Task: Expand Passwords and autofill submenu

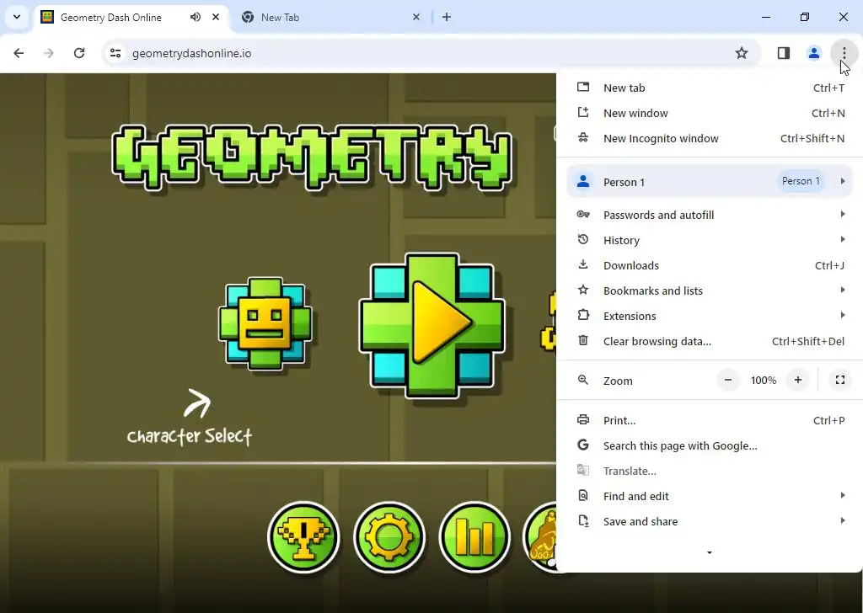Action: pyautogui.click(x=710, y=215)
